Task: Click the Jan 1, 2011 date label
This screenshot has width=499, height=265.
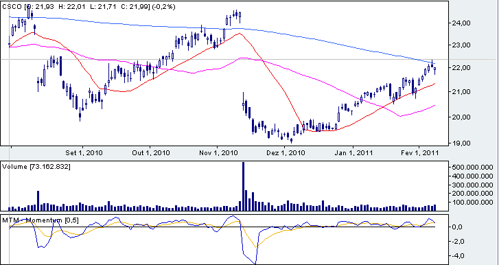Action: coord(354,153)
